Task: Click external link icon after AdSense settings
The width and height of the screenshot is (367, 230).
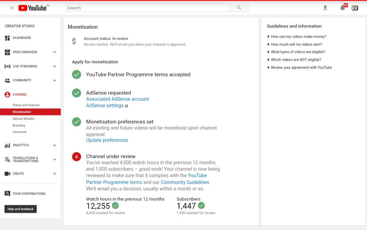Action: (127, 106)
